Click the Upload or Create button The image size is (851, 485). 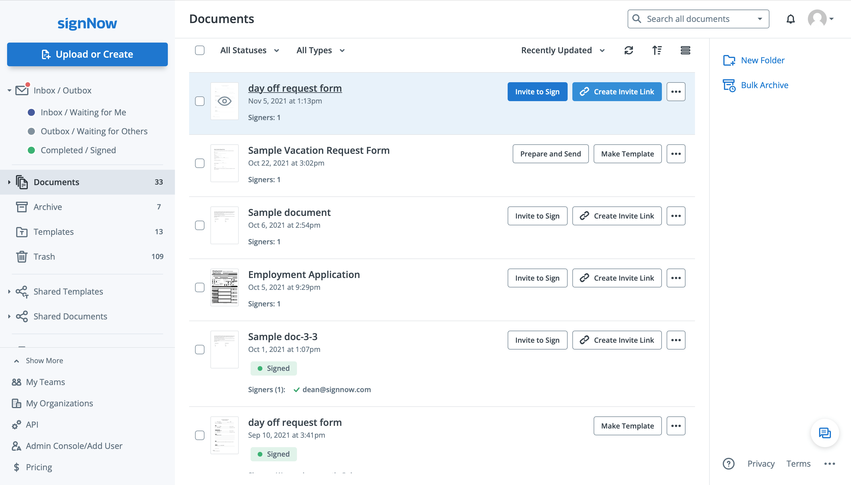[x=87, y=54]
